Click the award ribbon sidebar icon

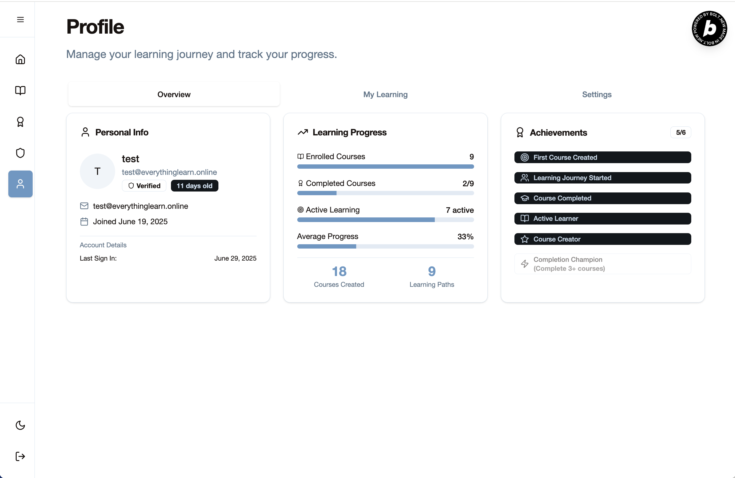point(20,122)
